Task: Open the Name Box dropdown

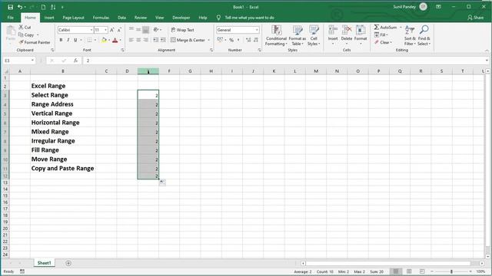Action: click(x=32, y=61)
